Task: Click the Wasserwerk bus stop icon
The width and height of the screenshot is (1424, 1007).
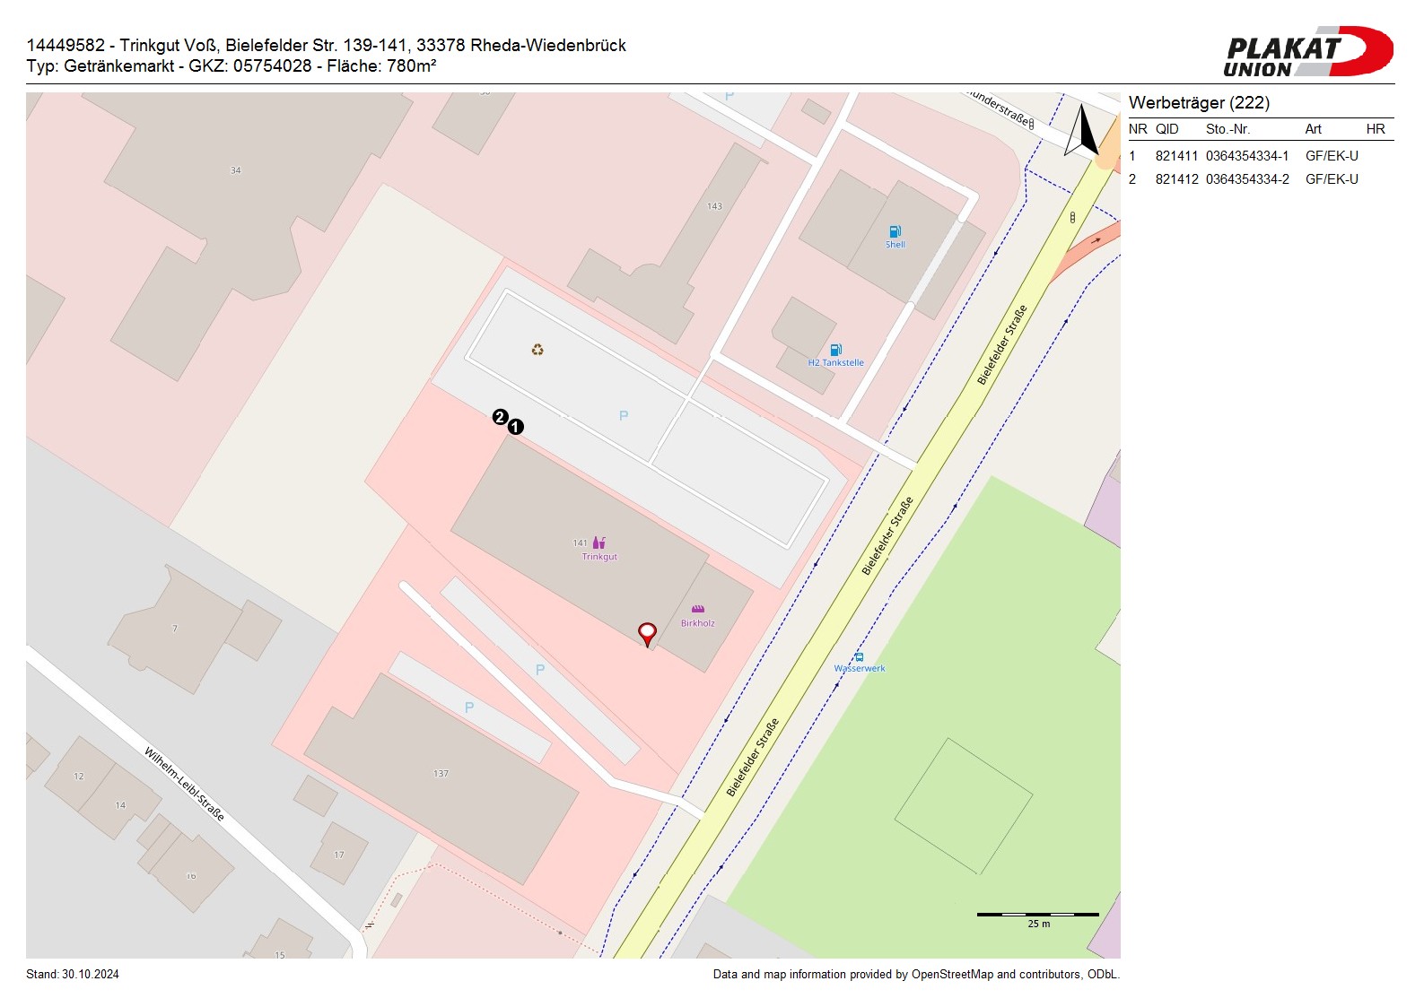Action: [859, 657]
